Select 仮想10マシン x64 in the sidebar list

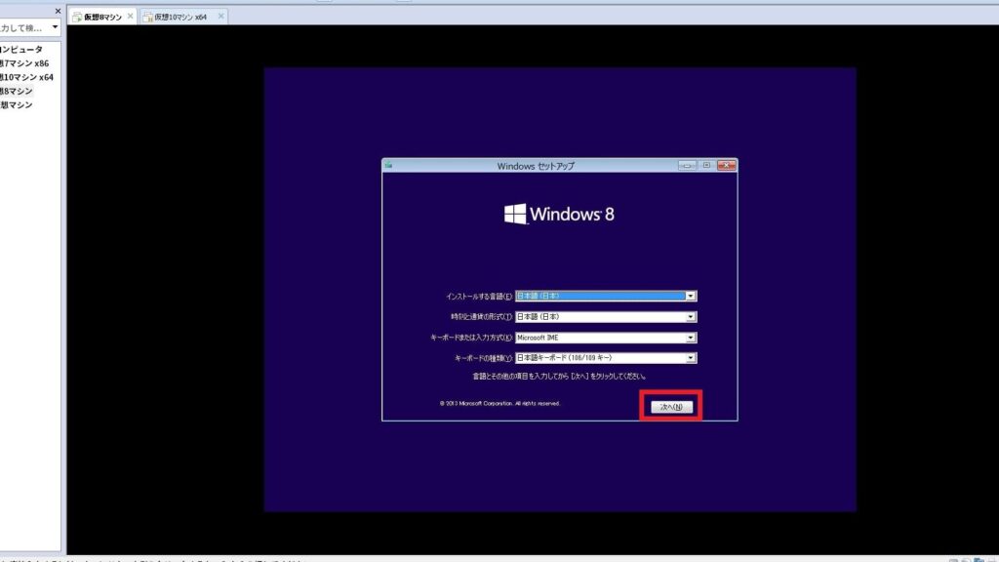(24, 76)
